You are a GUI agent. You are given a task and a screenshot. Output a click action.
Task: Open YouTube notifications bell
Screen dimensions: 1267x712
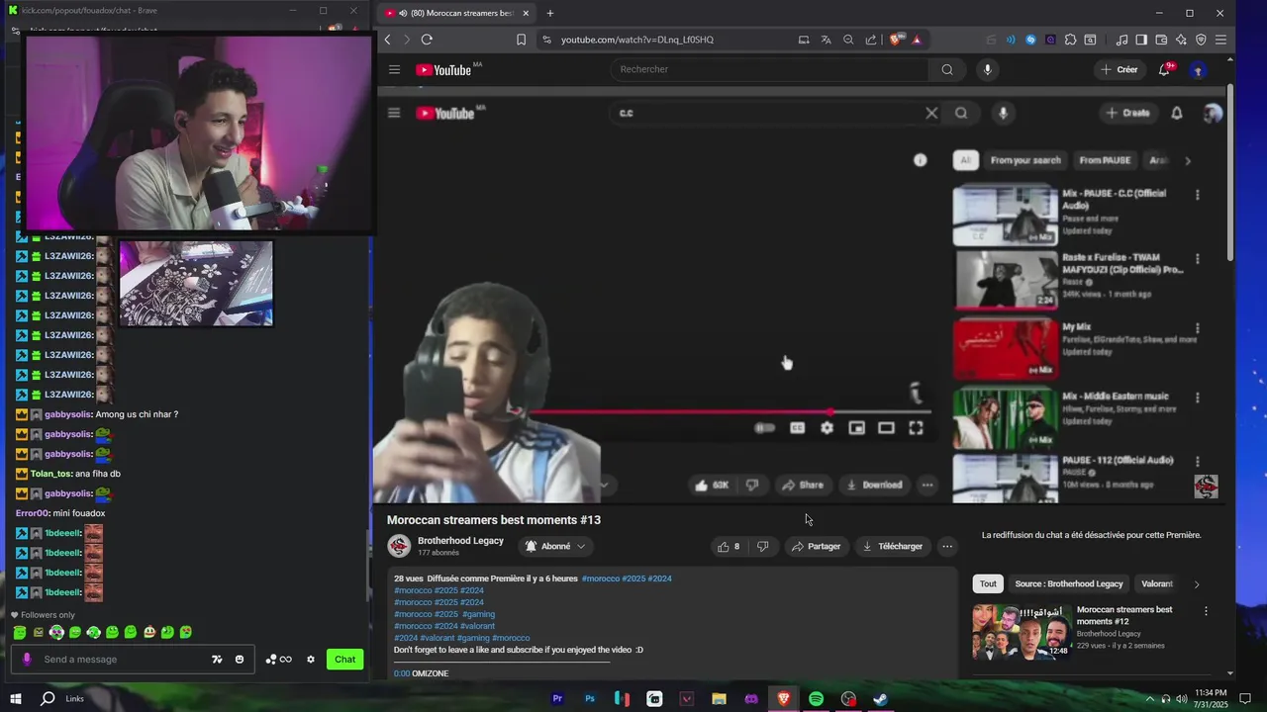click(1165, 69)
